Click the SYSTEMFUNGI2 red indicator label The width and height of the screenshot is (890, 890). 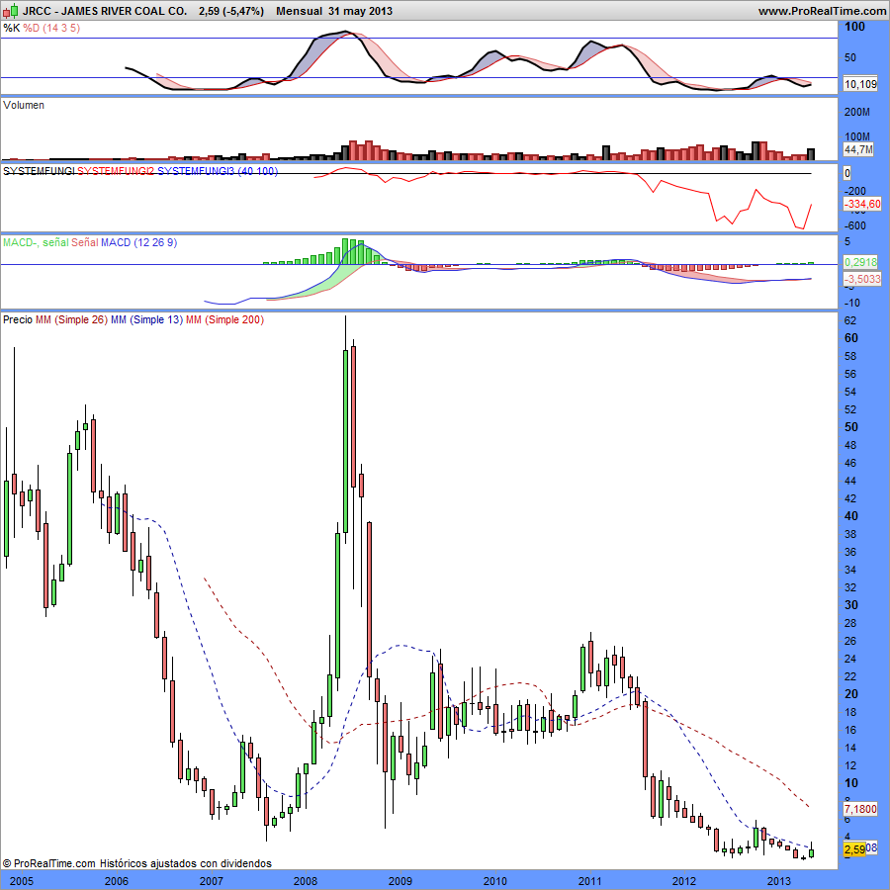pos(116,171)
